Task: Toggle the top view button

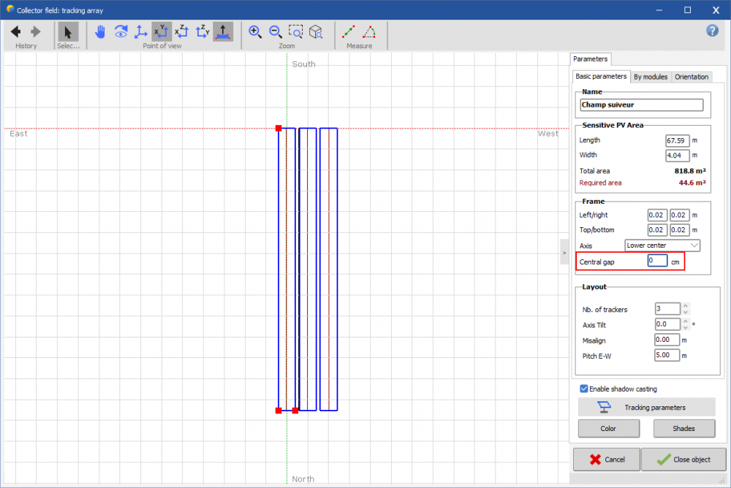Action: coord(223,31)
